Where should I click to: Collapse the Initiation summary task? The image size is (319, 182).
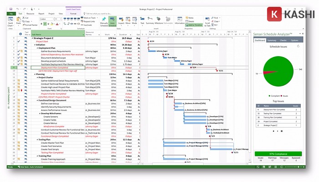click(x=35, y=45)
